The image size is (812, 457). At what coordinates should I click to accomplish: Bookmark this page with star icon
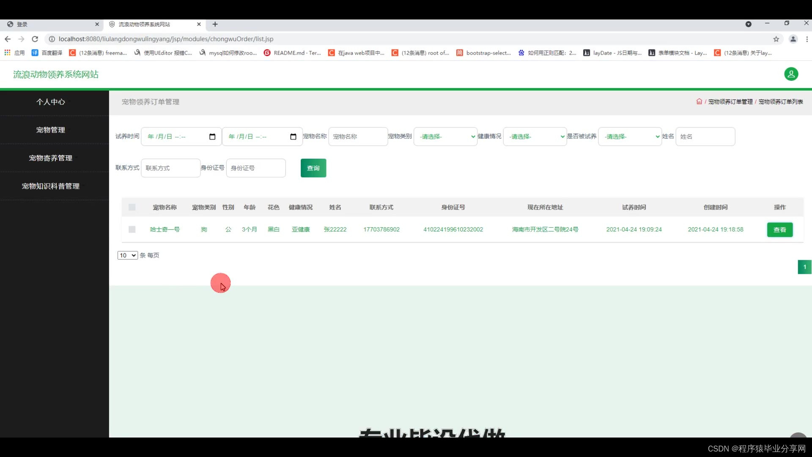[x=776, y=39]
